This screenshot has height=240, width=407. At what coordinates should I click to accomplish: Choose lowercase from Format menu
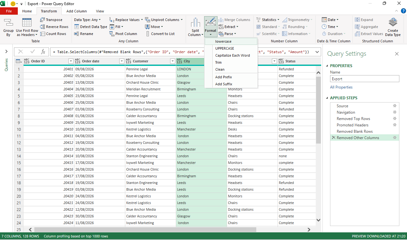(231, 41)
